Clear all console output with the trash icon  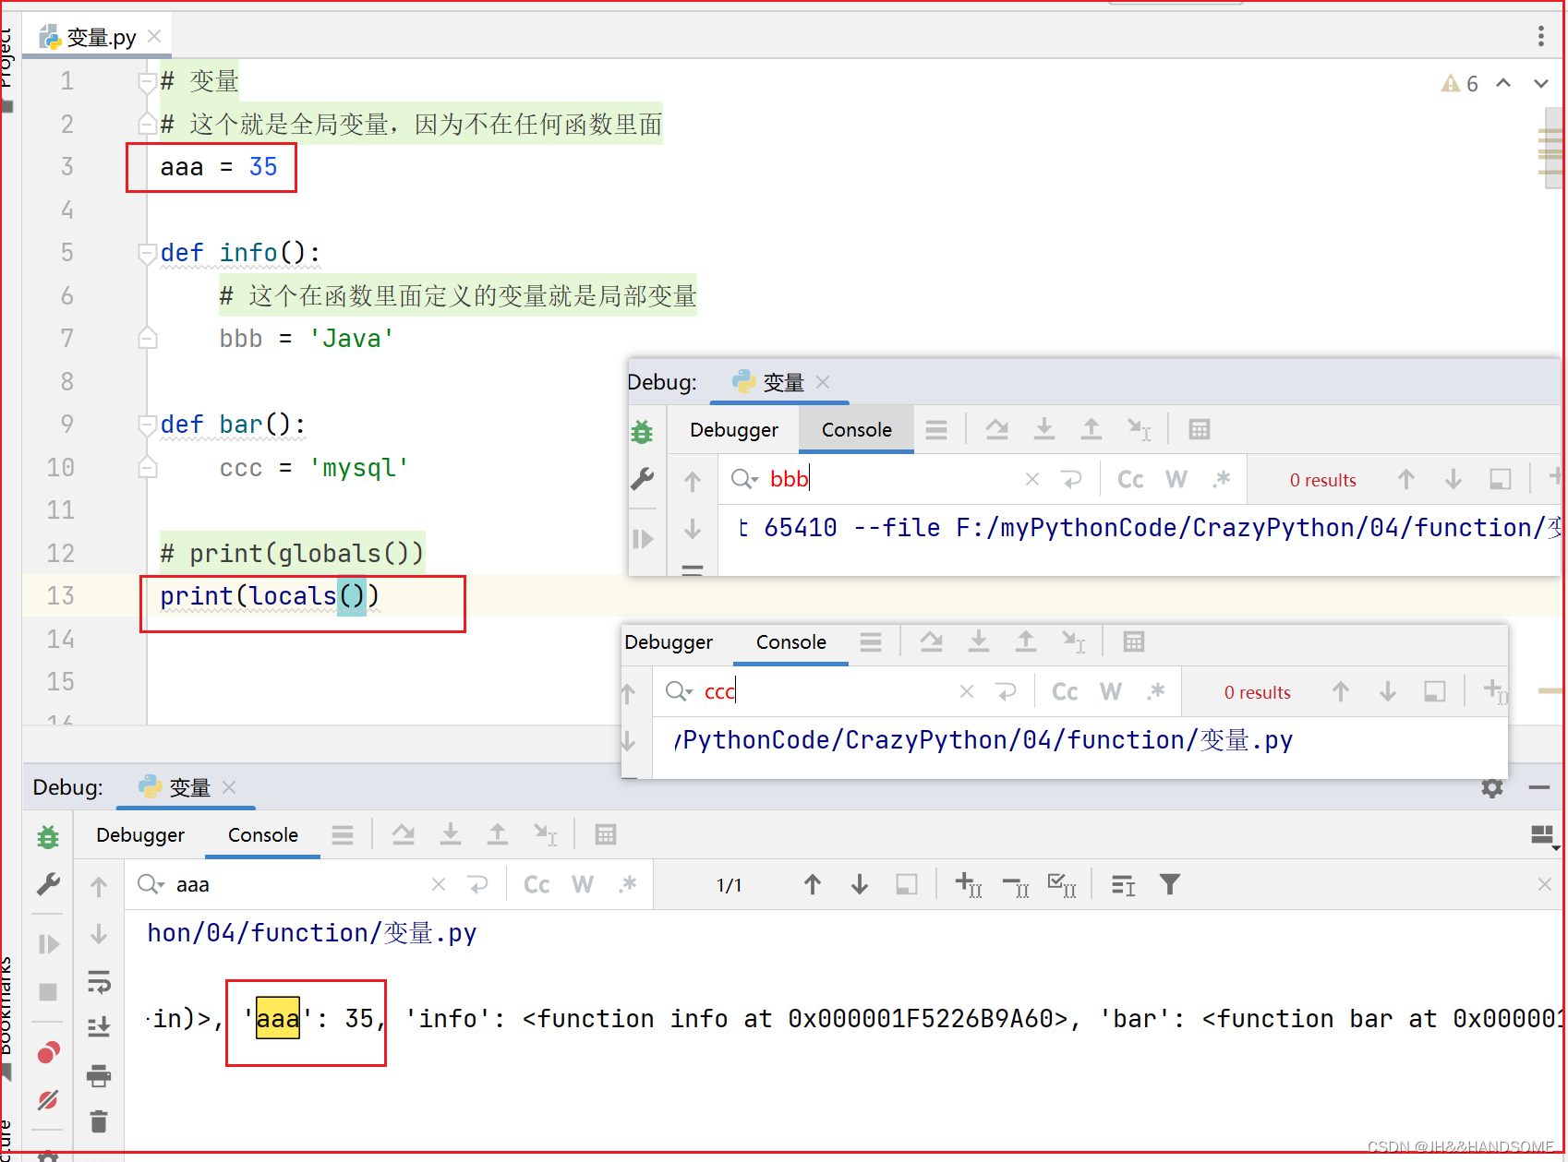[99, 1121]
